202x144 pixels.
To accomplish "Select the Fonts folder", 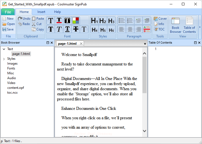I will point(11,68).
